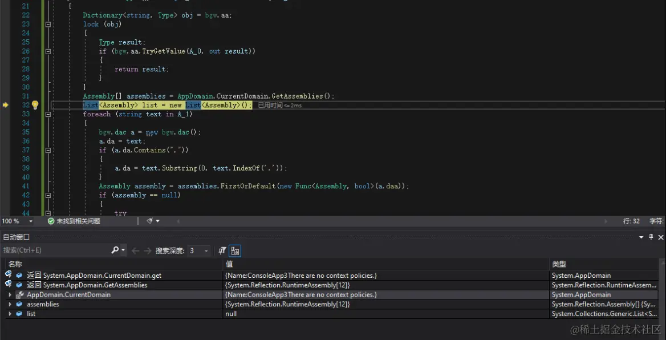Collapse the foreach block on line 33

[48, 114]
